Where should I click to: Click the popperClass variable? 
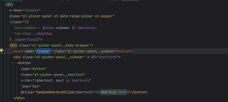(26, 40)
